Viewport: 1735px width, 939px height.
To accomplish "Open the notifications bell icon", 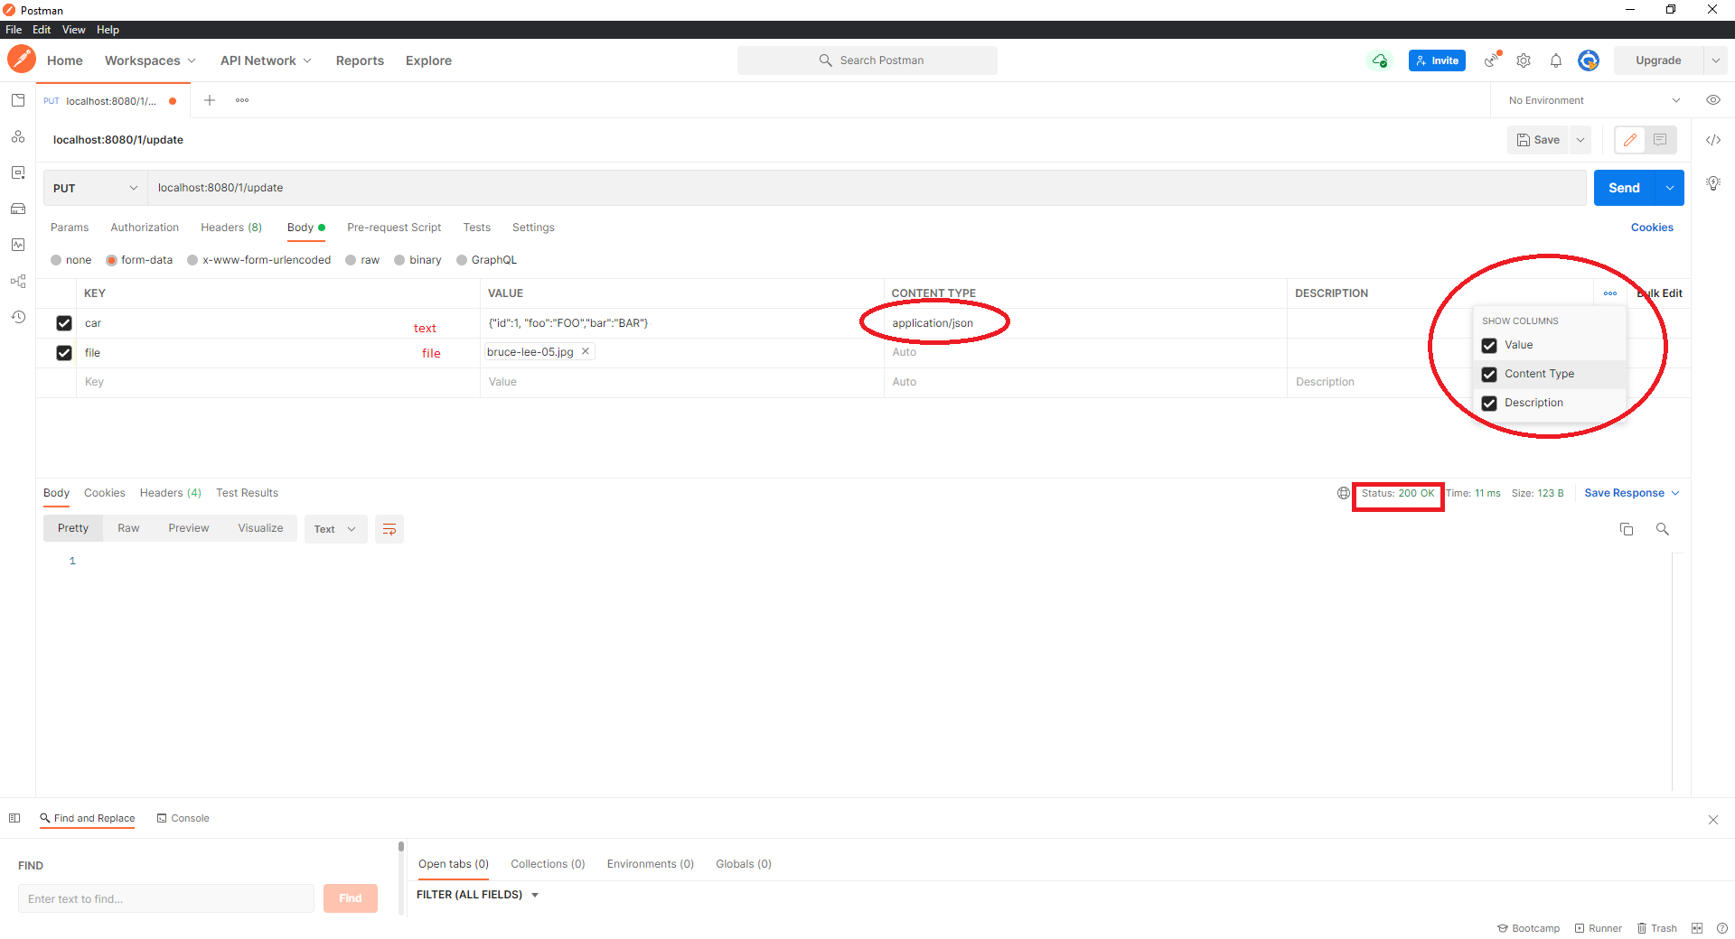I will tap(1556, 60).
